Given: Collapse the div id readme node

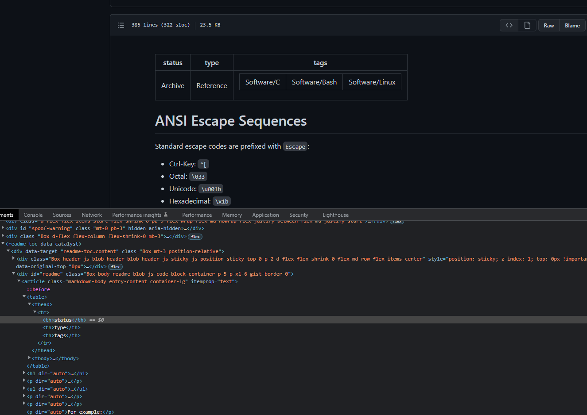Looking at the screenshot, I should 13,273.
